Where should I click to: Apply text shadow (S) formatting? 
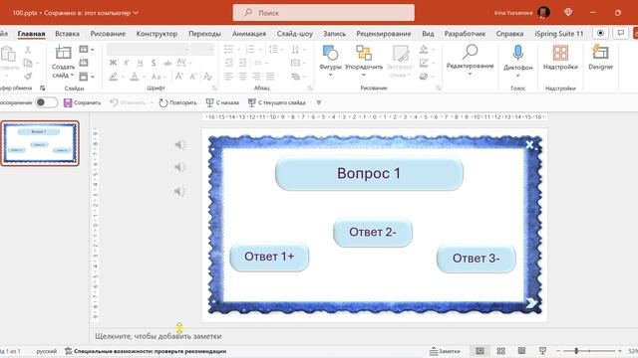[154, 63]
